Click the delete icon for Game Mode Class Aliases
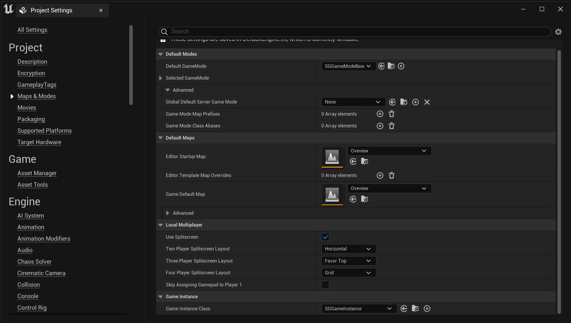 (x=392, y=126)
